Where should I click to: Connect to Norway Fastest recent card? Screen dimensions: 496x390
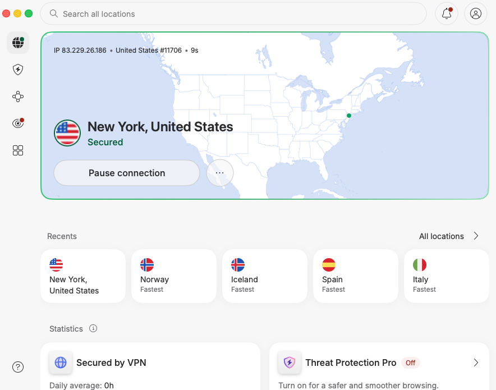coord(174,276)
